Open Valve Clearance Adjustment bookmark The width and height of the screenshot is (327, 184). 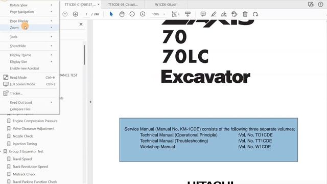pos(33,128)
